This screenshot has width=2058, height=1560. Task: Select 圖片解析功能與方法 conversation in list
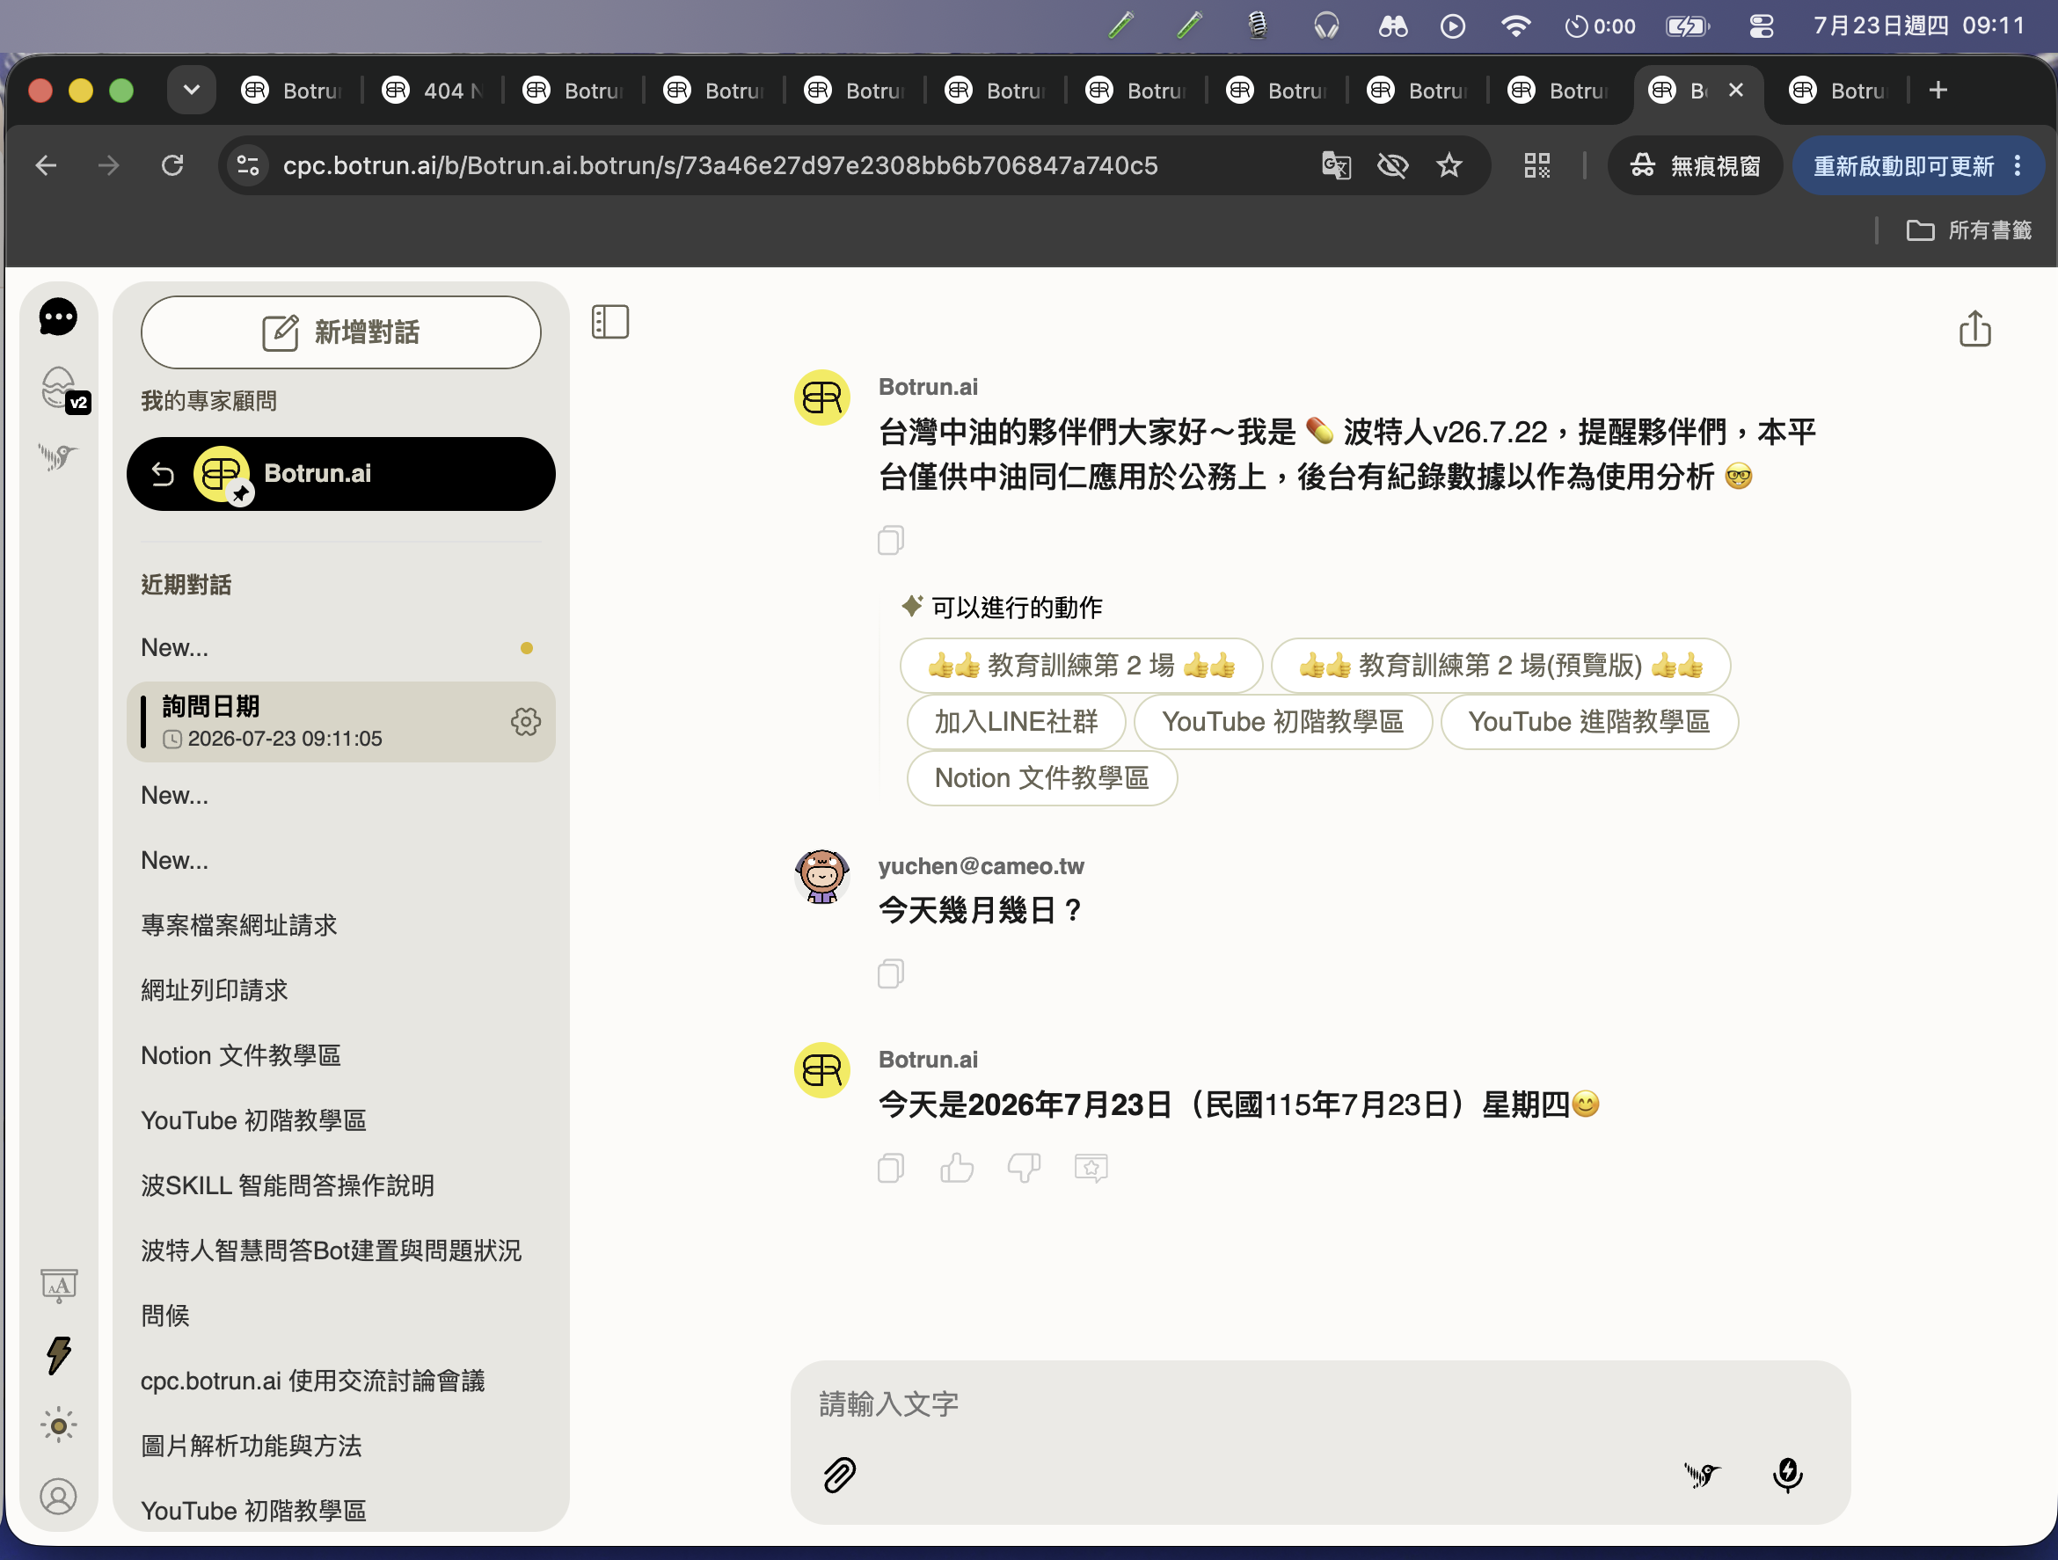point(252,1446)
